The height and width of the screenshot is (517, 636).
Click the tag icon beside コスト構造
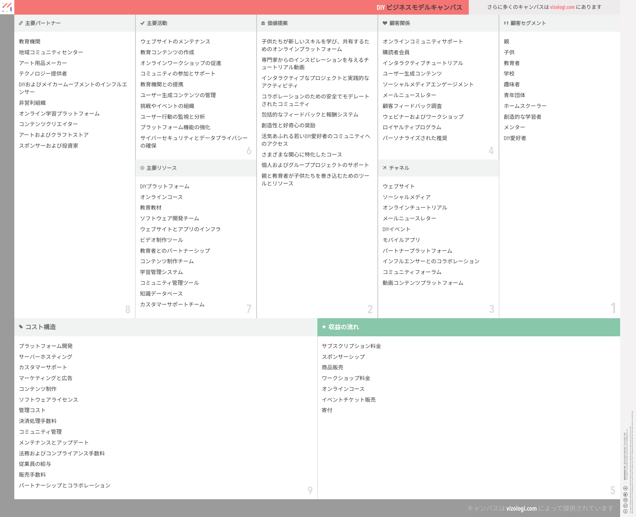coord(21,327)
